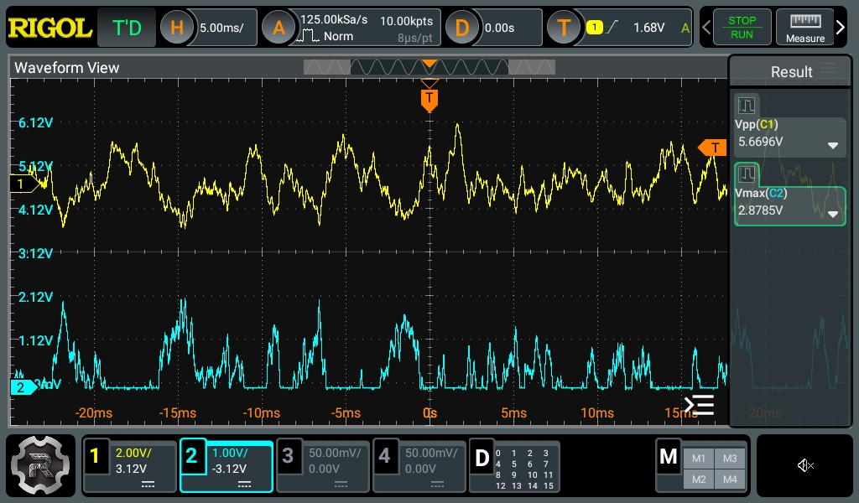Expand the Vpp(C1) result dropdown
This screenshot has height=503, width=859.
coord(833,146)
